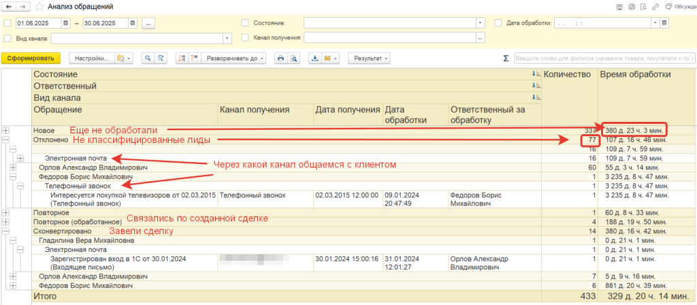Click the filter word search field

click(603, 59)
